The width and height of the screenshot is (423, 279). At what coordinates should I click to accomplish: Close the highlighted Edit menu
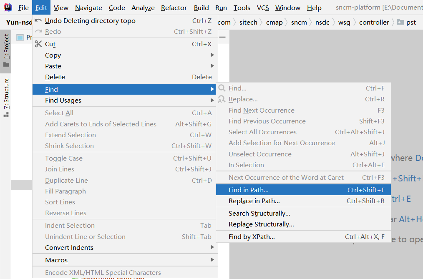41,8
